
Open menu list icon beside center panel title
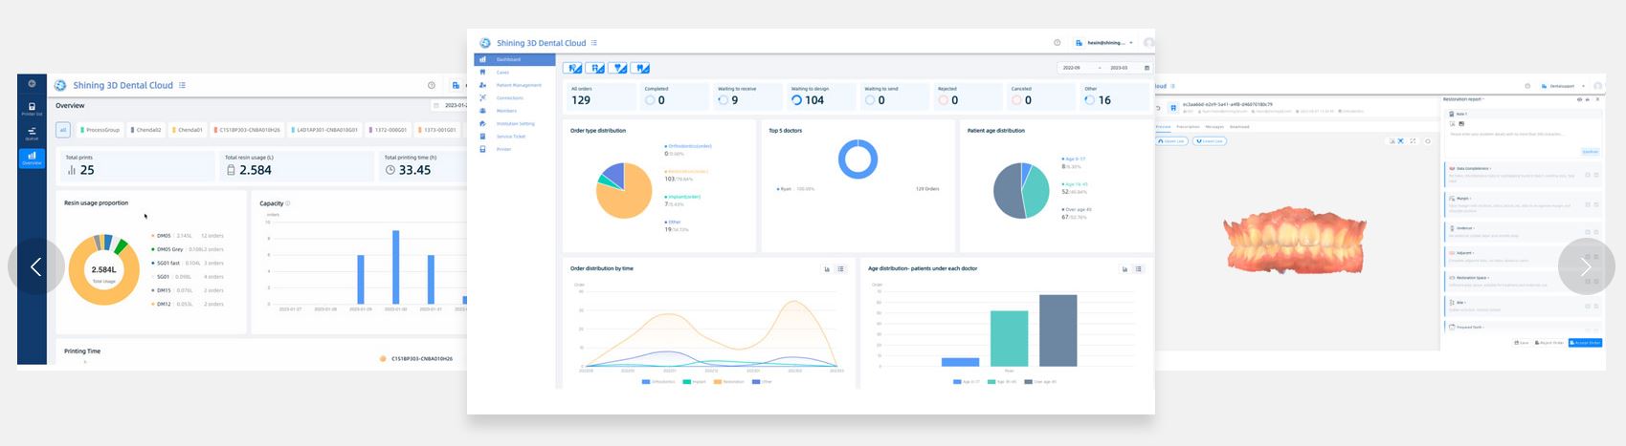click(594, 43)
